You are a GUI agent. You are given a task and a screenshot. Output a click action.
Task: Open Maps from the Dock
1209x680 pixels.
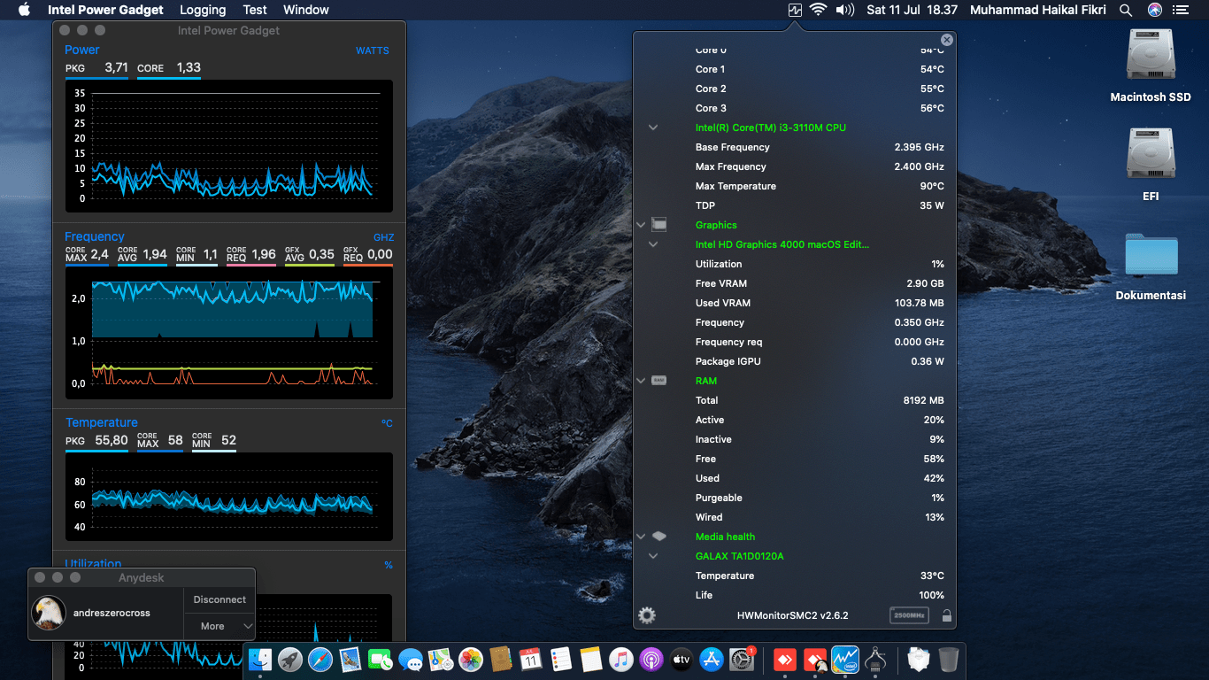441,659
